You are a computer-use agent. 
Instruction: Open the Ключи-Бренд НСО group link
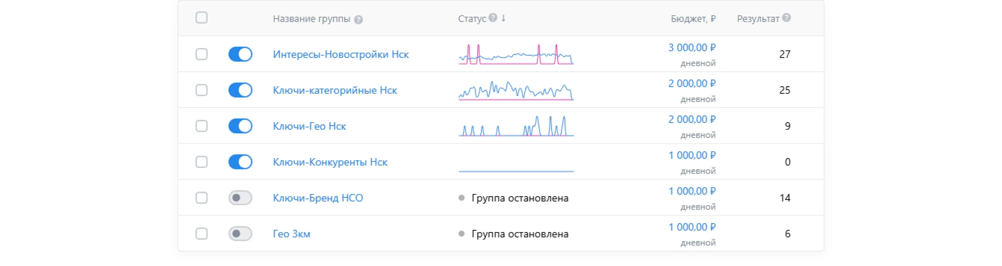click(318, 198)
